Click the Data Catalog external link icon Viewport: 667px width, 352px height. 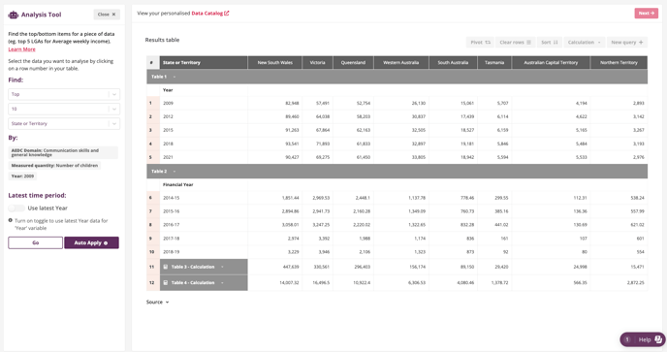coord(227,14)
